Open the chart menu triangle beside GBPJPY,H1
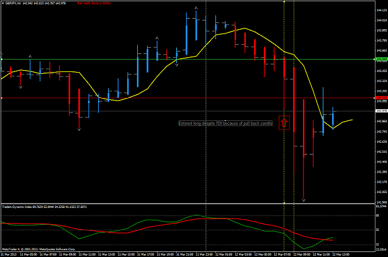 pos(3,4)
